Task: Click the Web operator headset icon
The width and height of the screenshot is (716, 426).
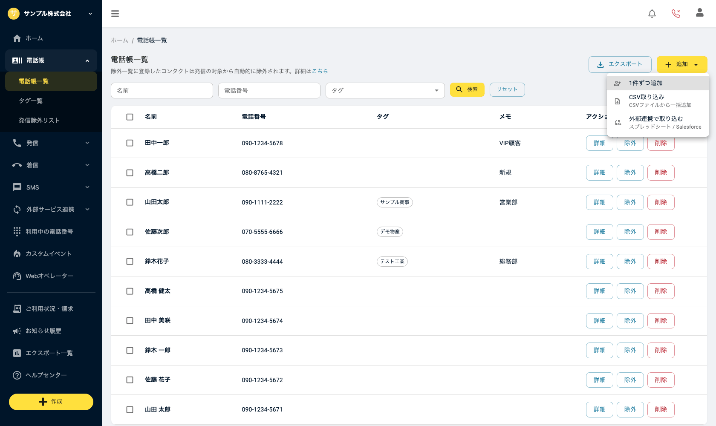Action: (17, 276)
